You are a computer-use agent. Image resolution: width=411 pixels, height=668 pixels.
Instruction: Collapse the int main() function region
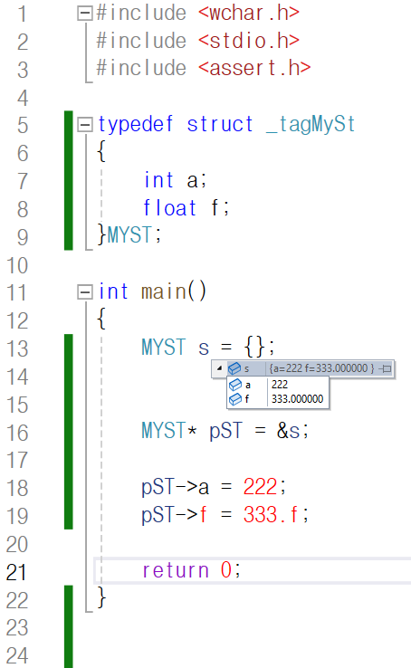[84, 292]
